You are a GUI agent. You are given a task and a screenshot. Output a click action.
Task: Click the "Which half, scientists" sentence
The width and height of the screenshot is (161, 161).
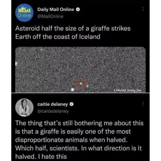47,148
